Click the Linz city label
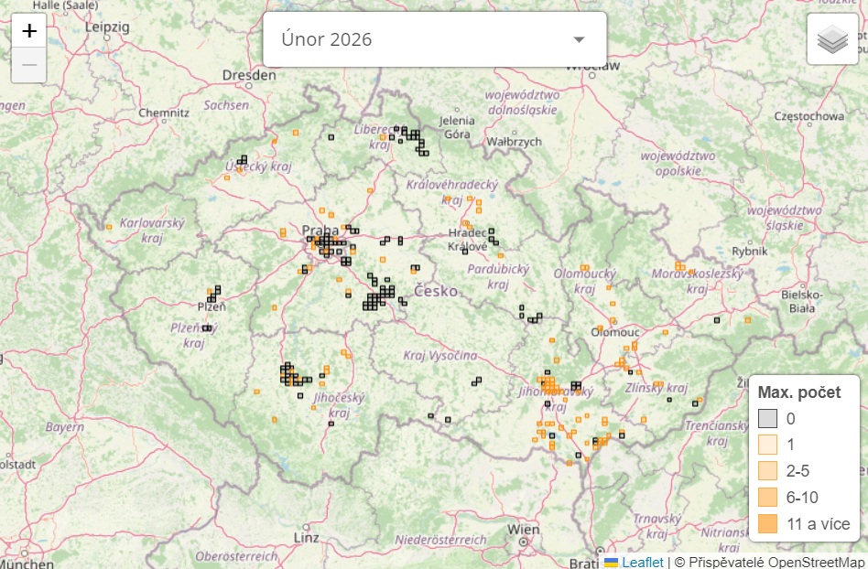Screen dimensions: 868x569 click(x=305, y=536)
